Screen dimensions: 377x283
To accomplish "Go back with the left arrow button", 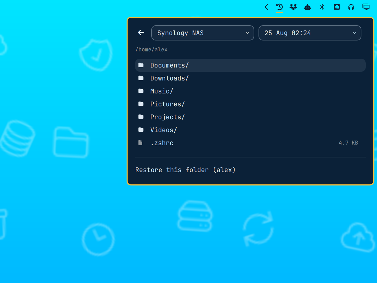I will pos(141,33).
